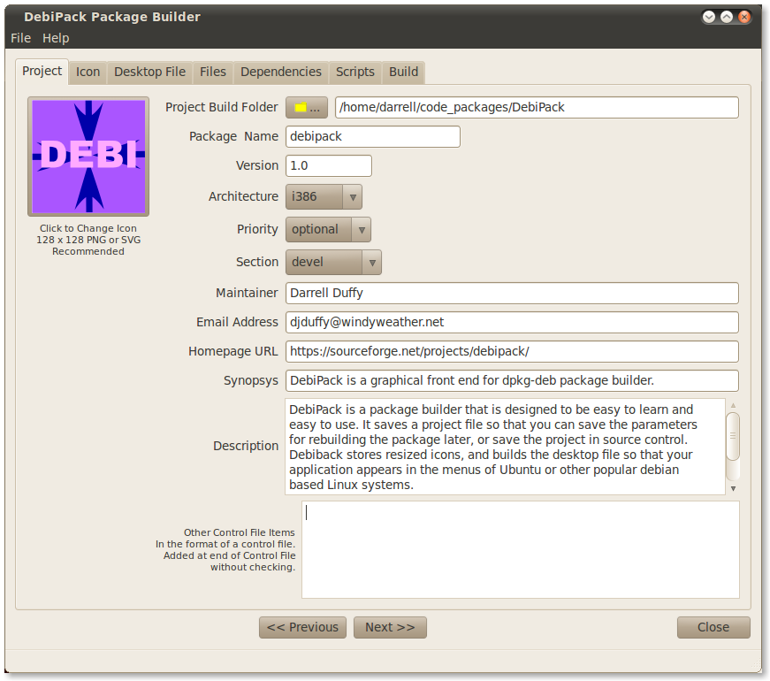Expand the Architecture i386 dropdown
770x681 pixels.
pos(324,196)
